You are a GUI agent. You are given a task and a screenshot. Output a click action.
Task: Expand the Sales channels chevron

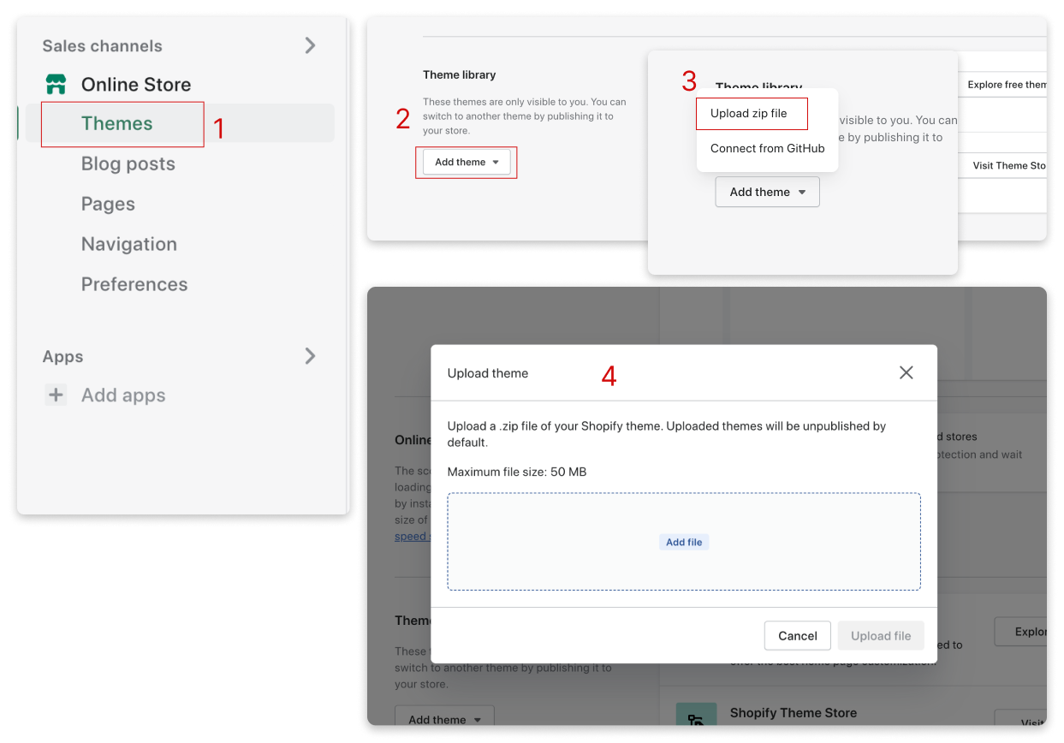tap(310, 45)
